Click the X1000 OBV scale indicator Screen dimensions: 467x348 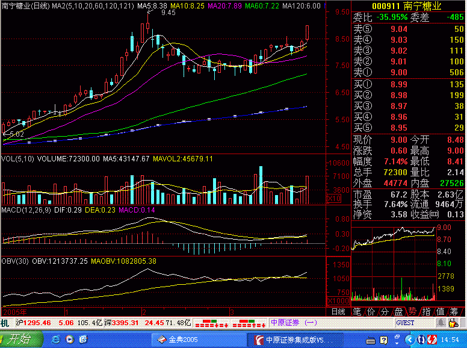[x=336, y=300]
